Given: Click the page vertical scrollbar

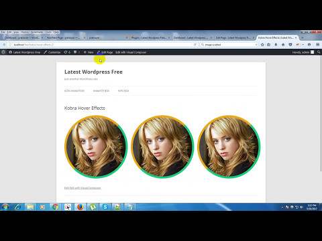Looking at the screenshot, I should pos(321,114).
